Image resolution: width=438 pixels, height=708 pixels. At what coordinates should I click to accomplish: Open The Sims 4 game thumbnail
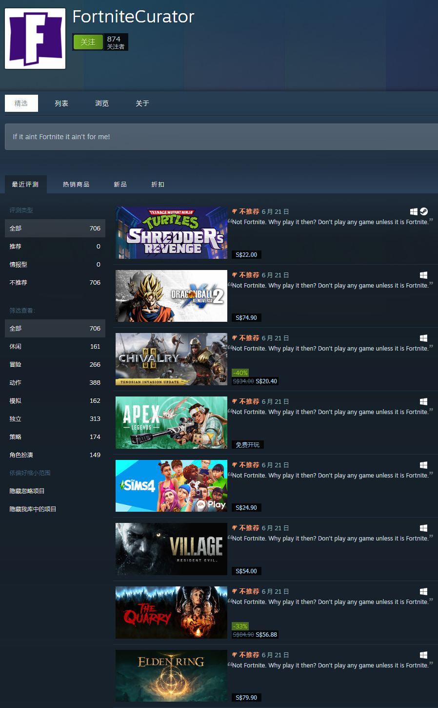pos(171,486)
